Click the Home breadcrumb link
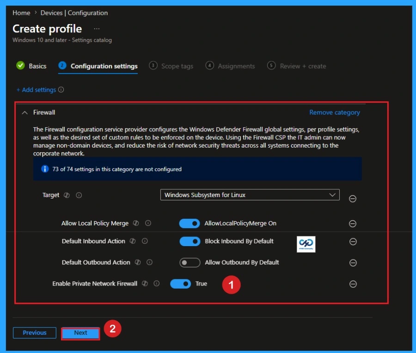Viewport: 416px width, 353px height. coord(21,13)
